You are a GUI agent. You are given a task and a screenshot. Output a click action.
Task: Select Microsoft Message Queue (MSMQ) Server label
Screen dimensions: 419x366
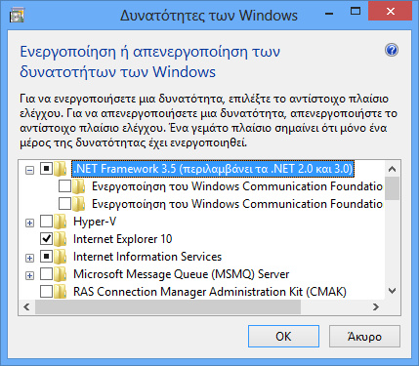[x=182, y=274]
